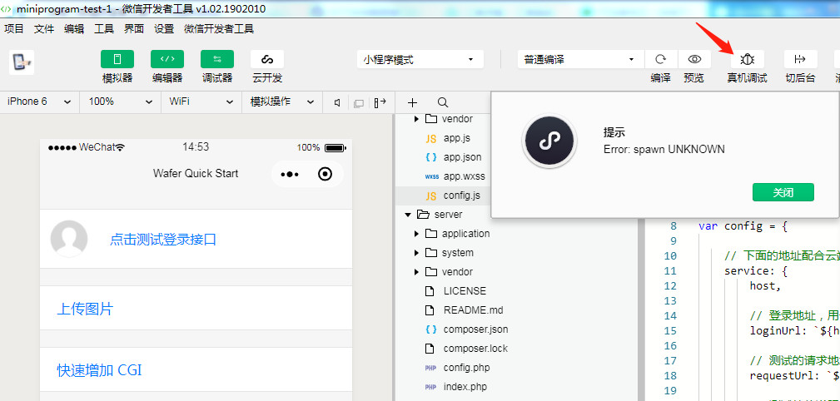This screenshot has width=840, height=401.
Task: Expand the application folder
Action: point(416,234)
